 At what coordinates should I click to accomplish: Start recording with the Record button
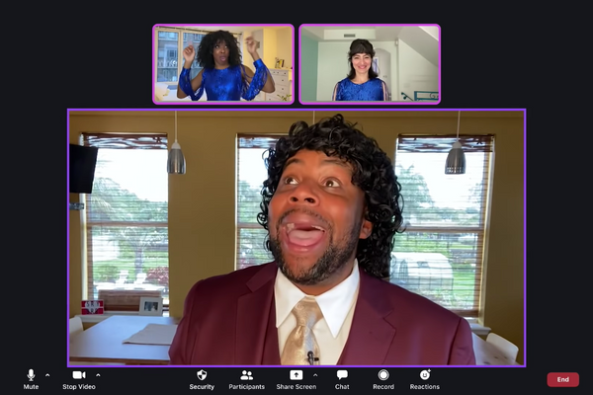pos(383,379)
